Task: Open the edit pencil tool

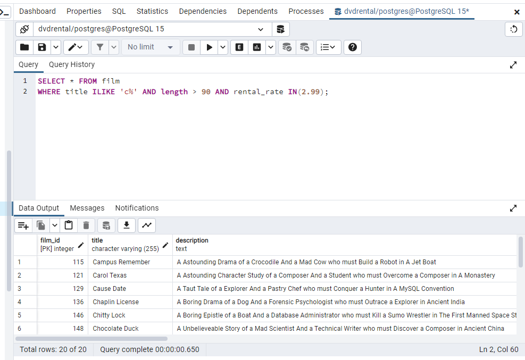Action: coord(76,47)
